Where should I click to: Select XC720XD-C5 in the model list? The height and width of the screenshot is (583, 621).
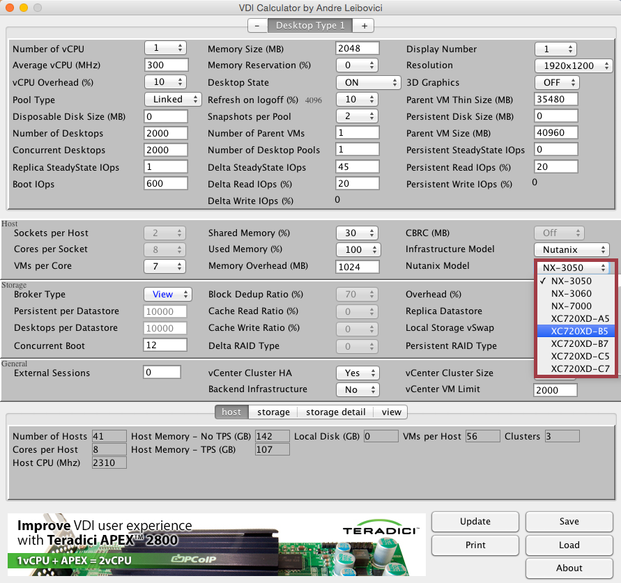click(576, 356)
